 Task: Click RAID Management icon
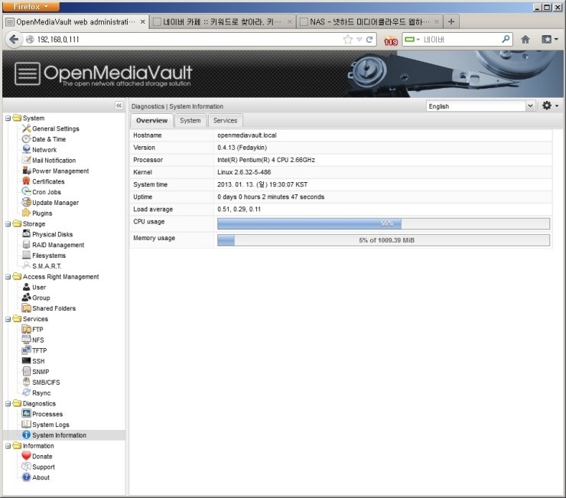[26, 245]
